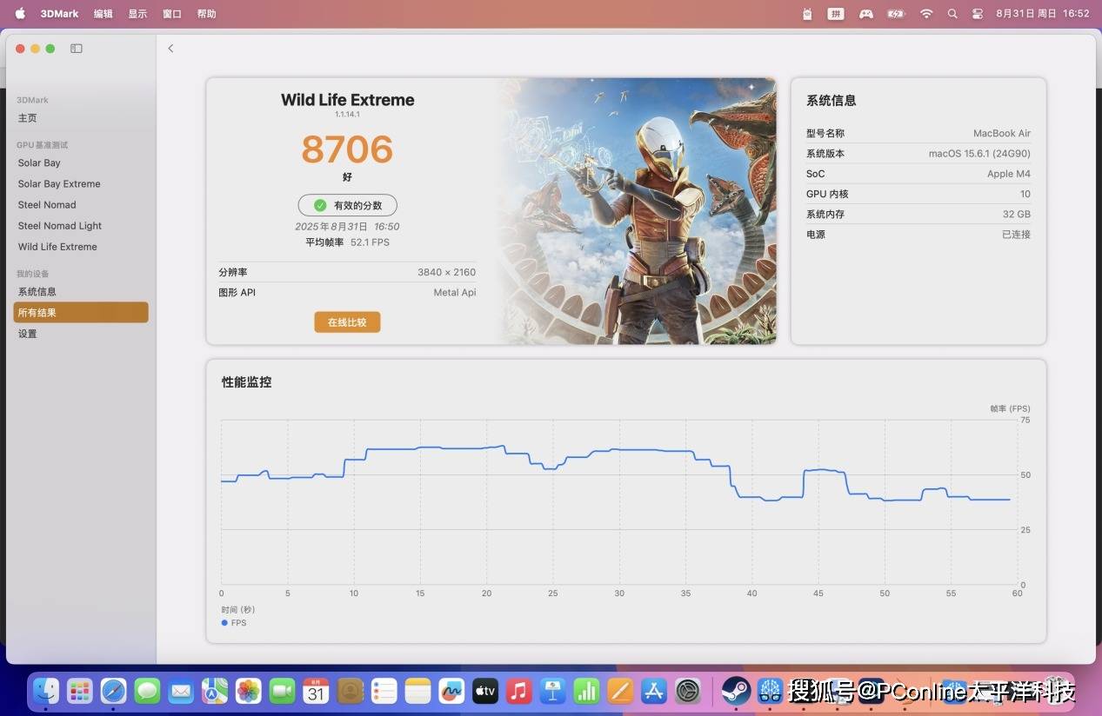Click the Metal Api value

455,293
